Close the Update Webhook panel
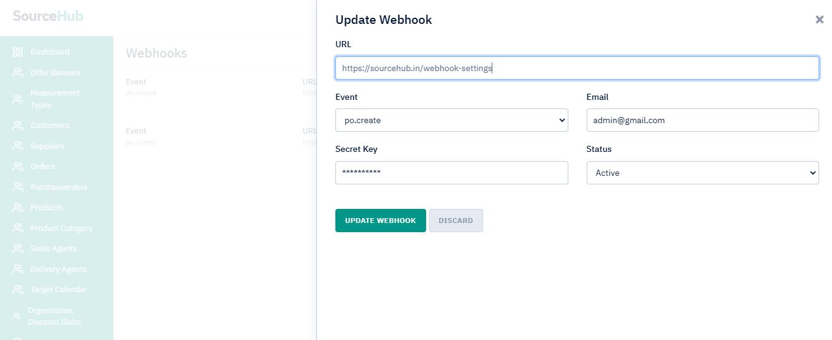 click(819, 20)
